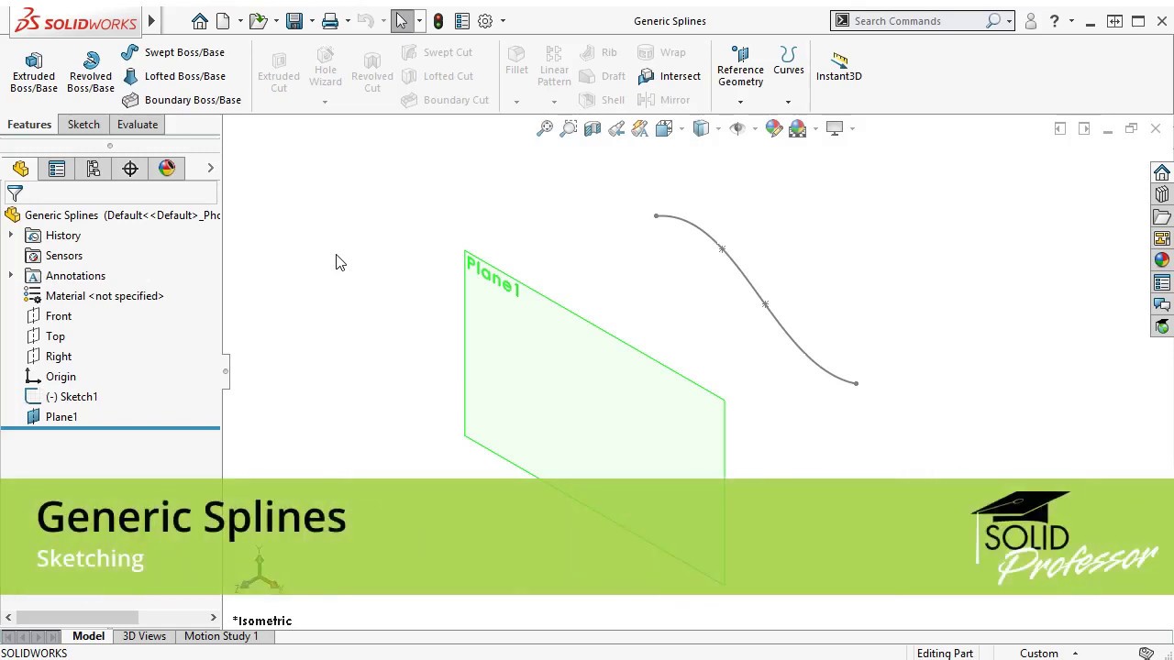Open File Properties list icon
The width and height of the screenshot is (1174, 660).
[462, 20]
